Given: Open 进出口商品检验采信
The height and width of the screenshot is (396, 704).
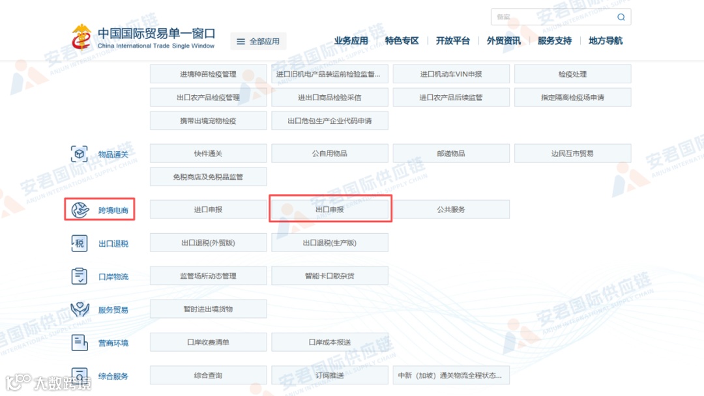Looking at the screenshot, I should click(330, 97).
